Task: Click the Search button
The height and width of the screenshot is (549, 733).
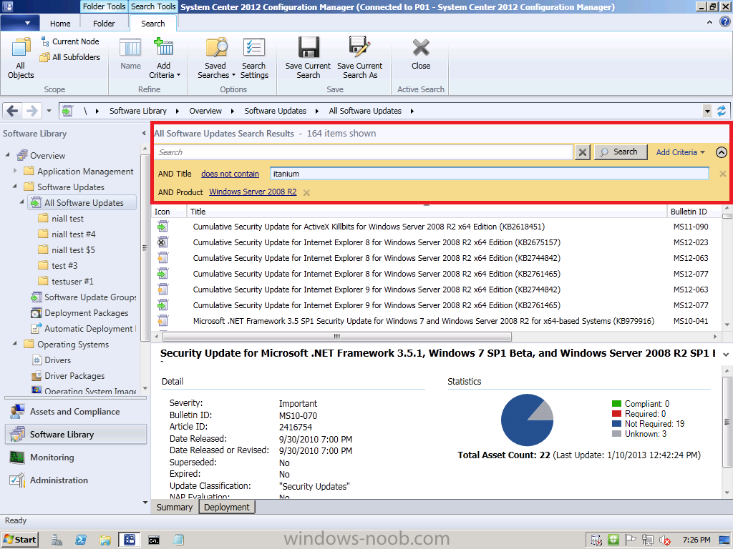Action: pos(621,152)
